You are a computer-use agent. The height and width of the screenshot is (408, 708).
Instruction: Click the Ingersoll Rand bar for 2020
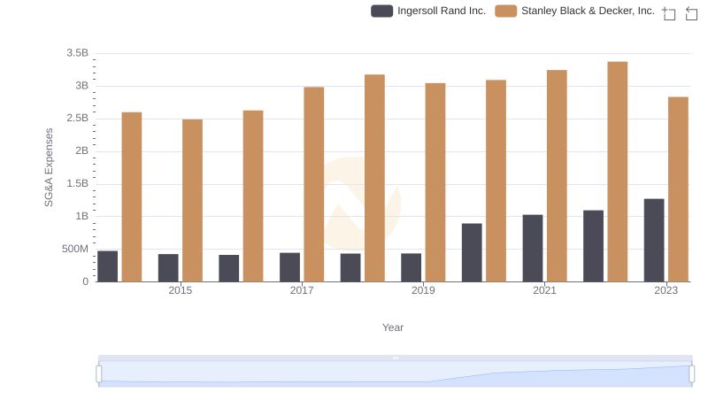pos(472,252)
